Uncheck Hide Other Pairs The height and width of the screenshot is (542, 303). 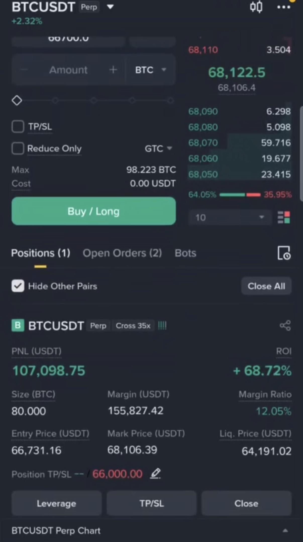pyautogui.click(x=18, y=286)
